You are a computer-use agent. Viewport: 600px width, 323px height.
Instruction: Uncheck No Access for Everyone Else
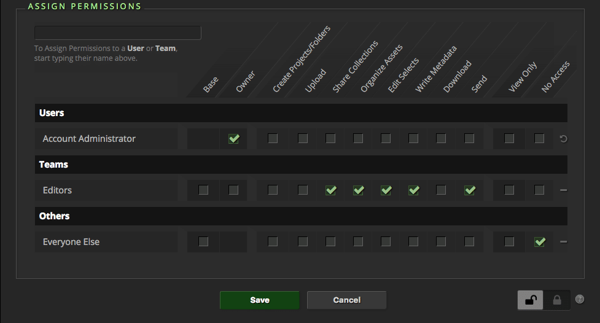pyautogui.click(x=539, y=242)
